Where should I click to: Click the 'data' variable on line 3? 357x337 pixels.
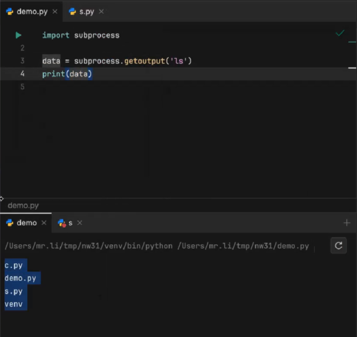pyautogui.click(x=51, y=61)
